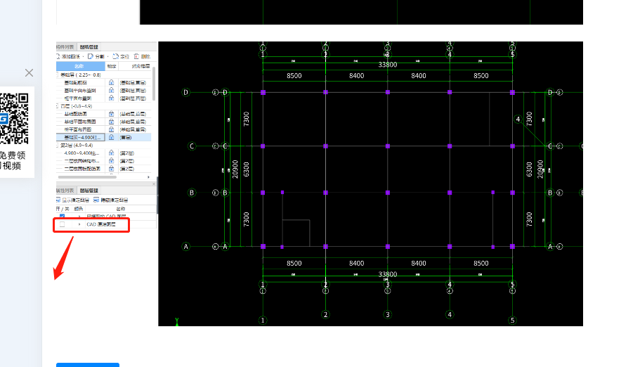Click the 锁定 column header
Image resolution: width=640 pixels, height=367 pixels.
(112, 66)
